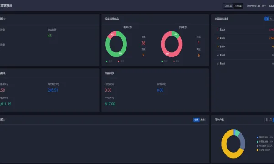The image size is (274, 164).
Task: Click electricity meter online count 38
Action: point(143,43)
